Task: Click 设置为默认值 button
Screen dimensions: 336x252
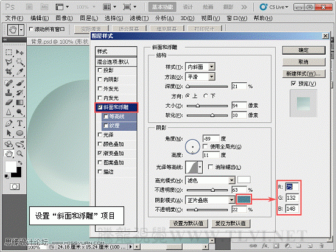Action: click(x=188, y=223)
